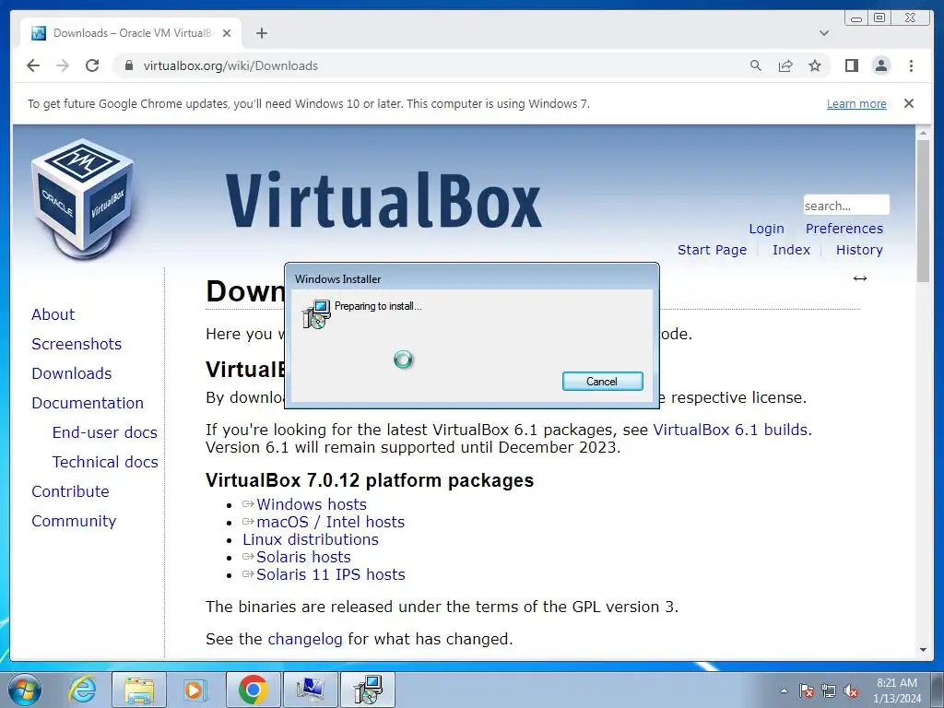Open Community in the sidebar
The width and height of the screenshot is (944, 708).
pos(74,521)
